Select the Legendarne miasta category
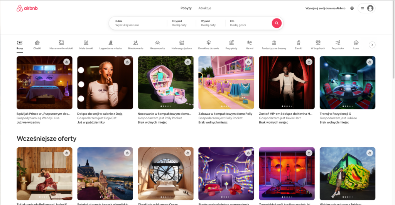 [110, 45]
